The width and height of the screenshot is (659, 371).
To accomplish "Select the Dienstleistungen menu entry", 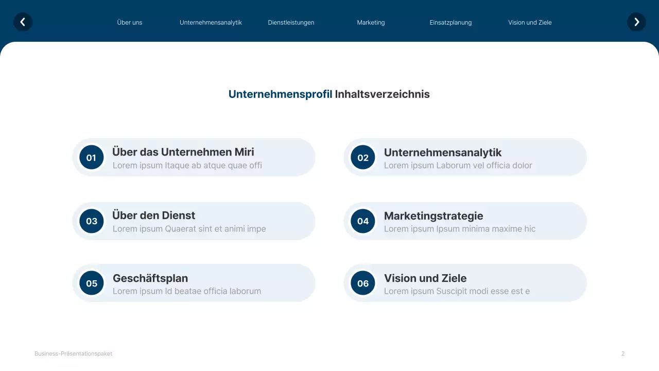I will 290,22.
